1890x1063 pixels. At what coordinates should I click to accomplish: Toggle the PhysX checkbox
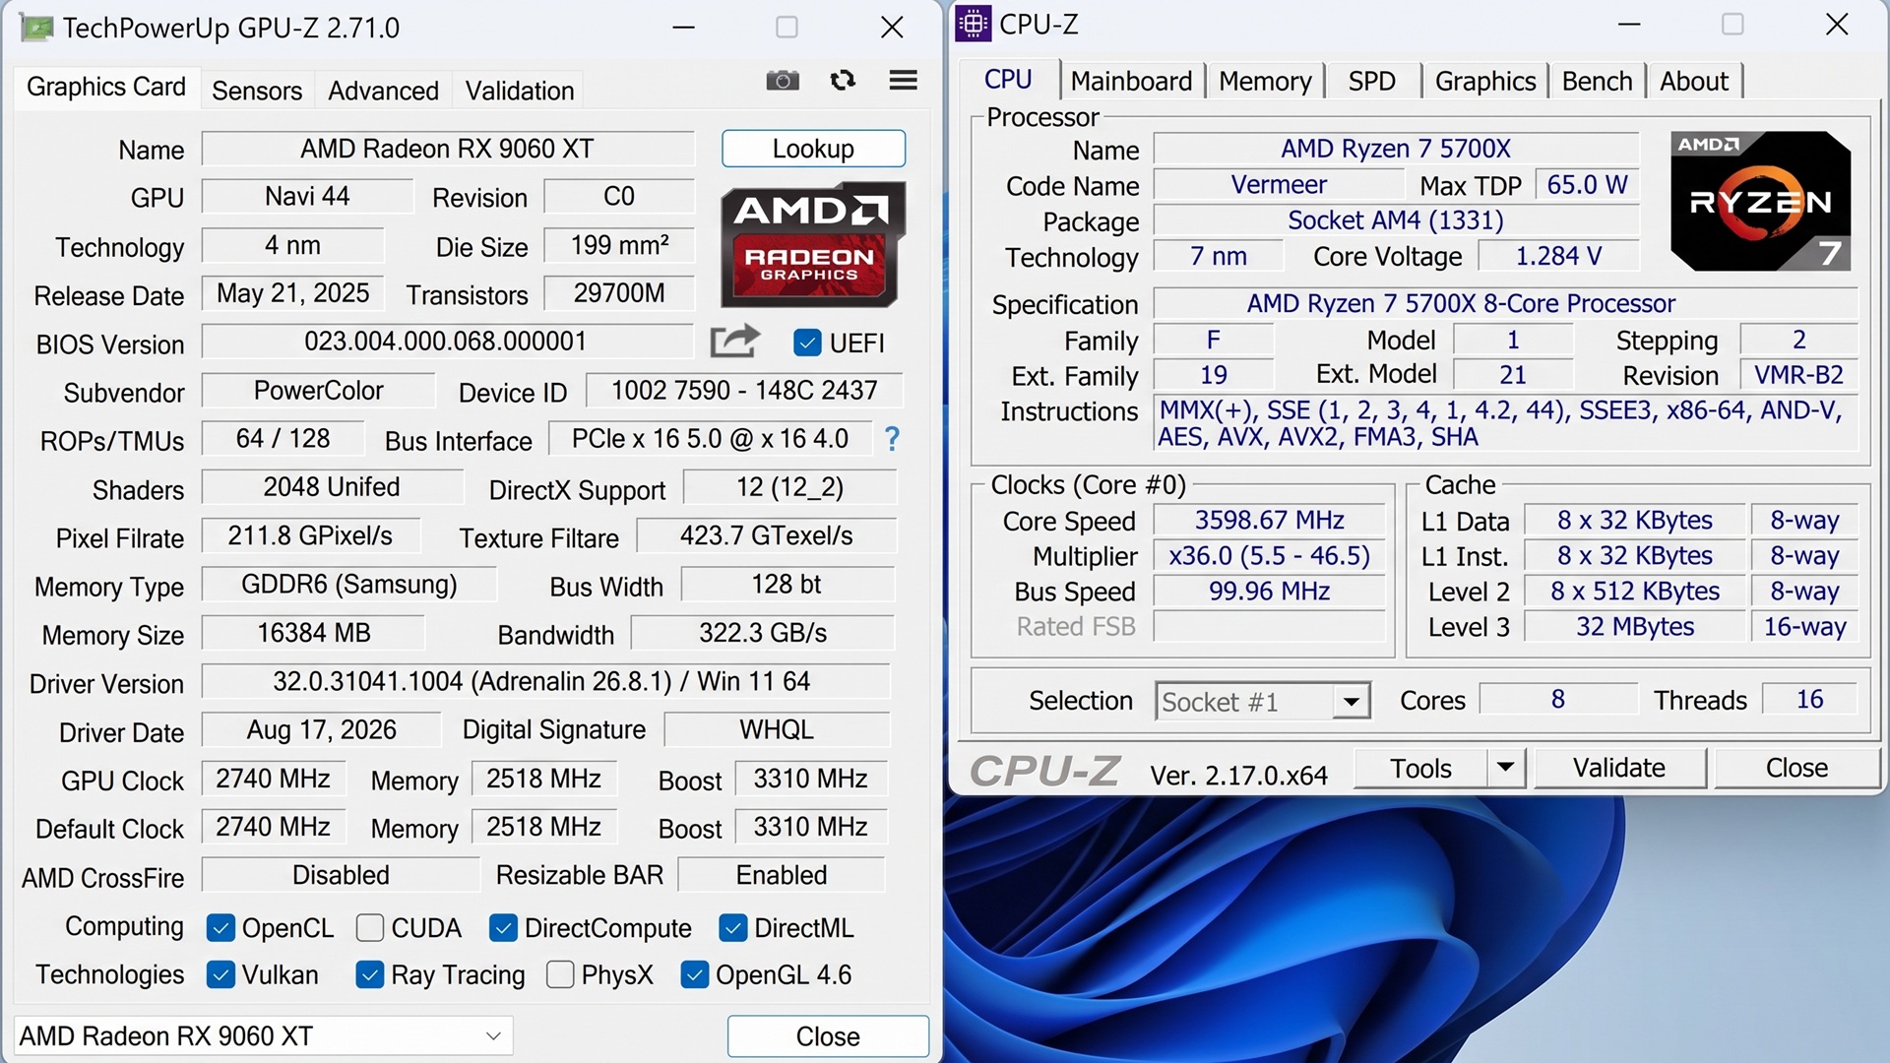560,974
